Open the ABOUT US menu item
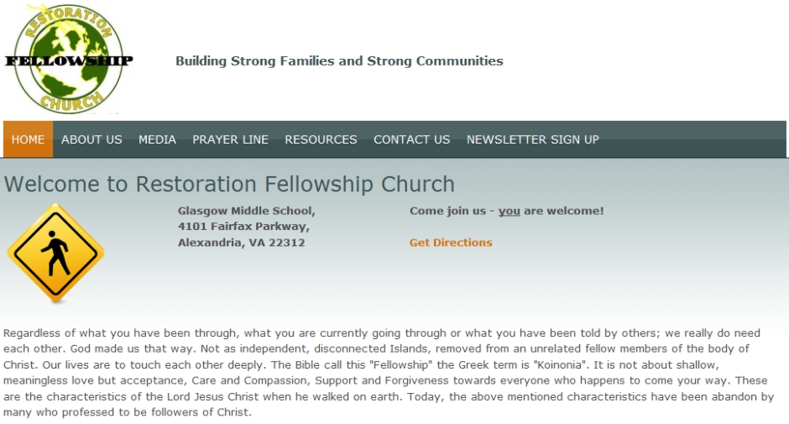 tap(91, 139)
